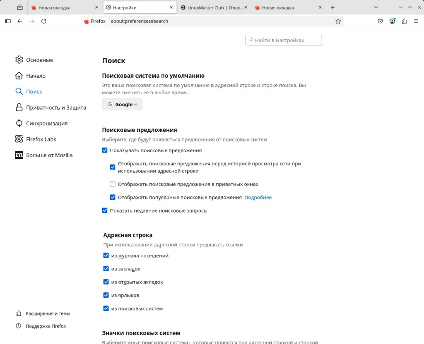Click the Firefox Labs atom icon
The width and height of the screenshot is (424, 344).
click(x=19, y=139)
